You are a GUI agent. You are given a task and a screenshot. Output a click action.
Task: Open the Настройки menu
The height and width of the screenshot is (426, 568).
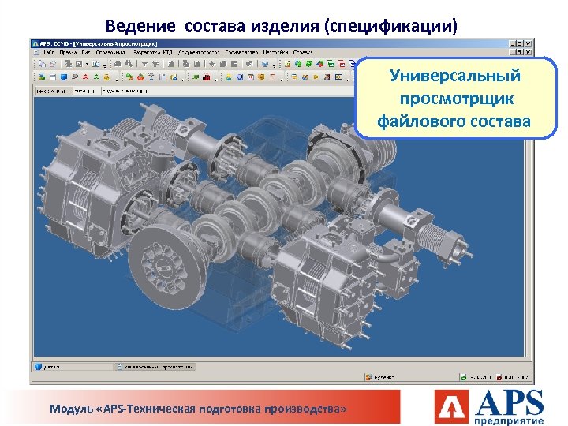tap(275, 53)
